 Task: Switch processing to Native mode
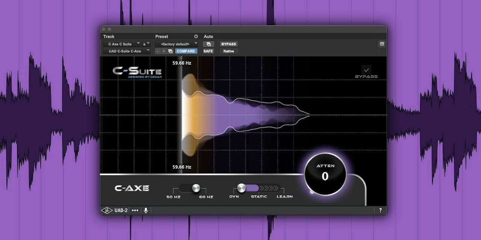(228, 51)
